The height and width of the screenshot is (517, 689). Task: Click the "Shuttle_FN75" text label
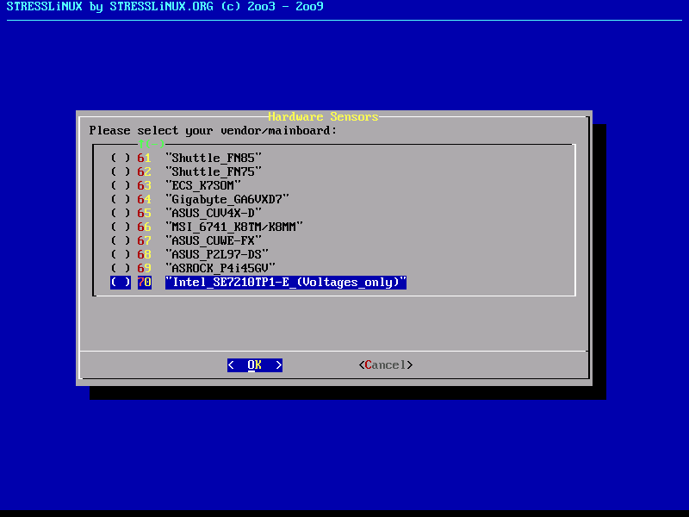pos(214,171)
